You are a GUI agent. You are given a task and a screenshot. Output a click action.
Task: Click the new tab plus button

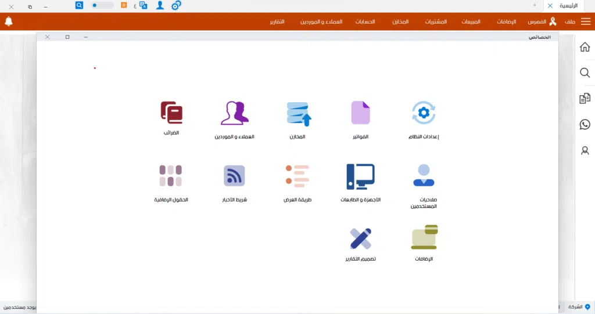pos(535,5)
